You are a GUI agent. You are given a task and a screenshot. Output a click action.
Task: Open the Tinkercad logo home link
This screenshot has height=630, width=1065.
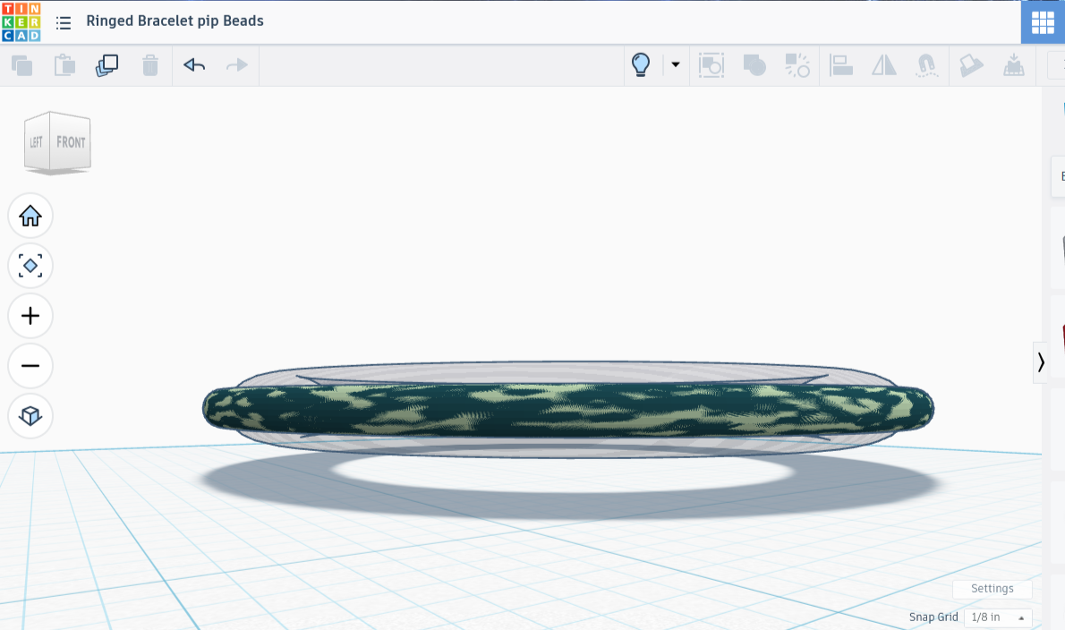[x=21, y=21]
